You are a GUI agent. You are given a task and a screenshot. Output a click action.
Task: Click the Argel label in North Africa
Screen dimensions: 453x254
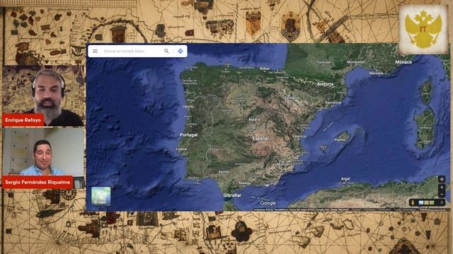pos(345,179)
